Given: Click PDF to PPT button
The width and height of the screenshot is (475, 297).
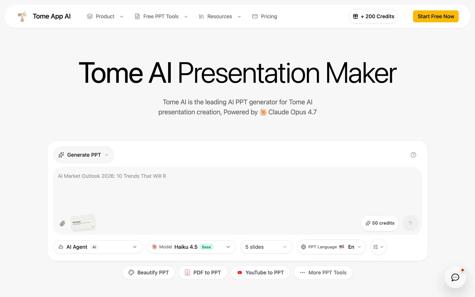Looking at the screenshot, I should pyautogui.click(x=203, y=272).
